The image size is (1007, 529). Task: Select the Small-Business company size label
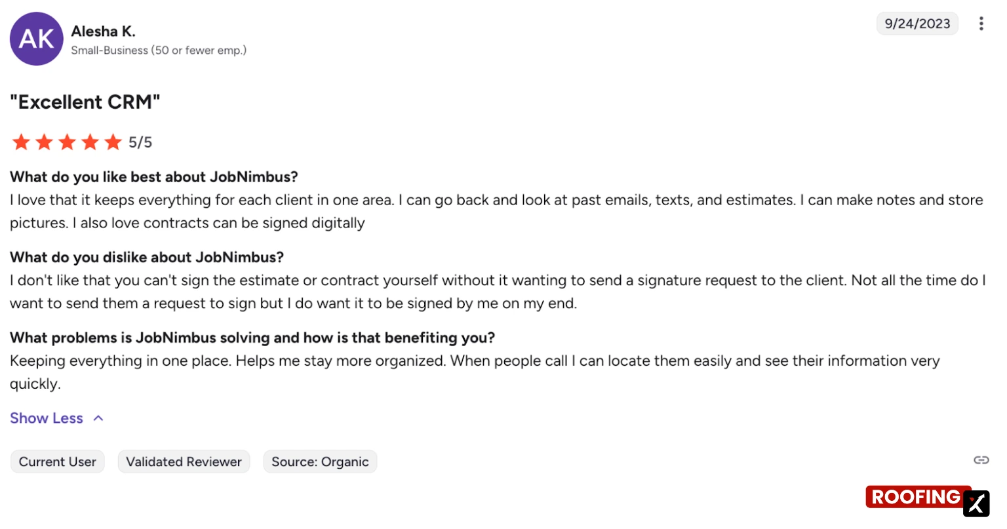159,50
